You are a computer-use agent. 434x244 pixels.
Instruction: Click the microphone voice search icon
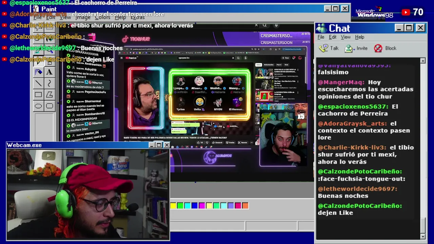(276, 25)
